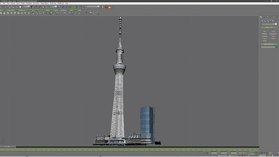Click the Box primitive button

[265, 31]
